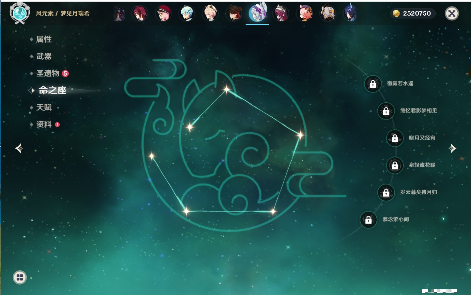Switch to the magenta-haired character with white crown
The height and width of the screenshot is (295, 471).
pos(281,13)
